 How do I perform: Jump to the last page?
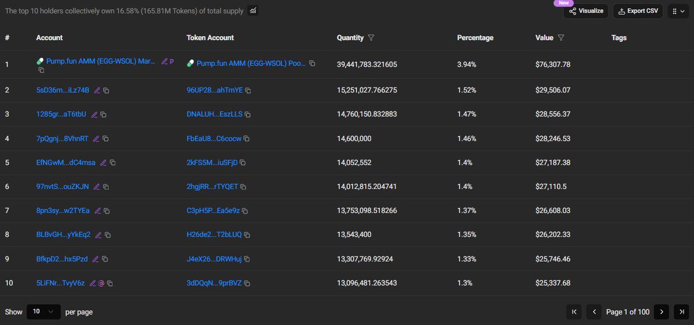(682, 312)
